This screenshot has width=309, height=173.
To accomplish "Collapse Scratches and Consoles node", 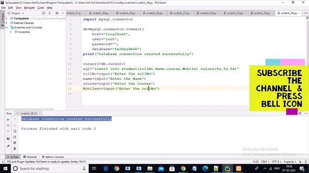I will (7, 27).
